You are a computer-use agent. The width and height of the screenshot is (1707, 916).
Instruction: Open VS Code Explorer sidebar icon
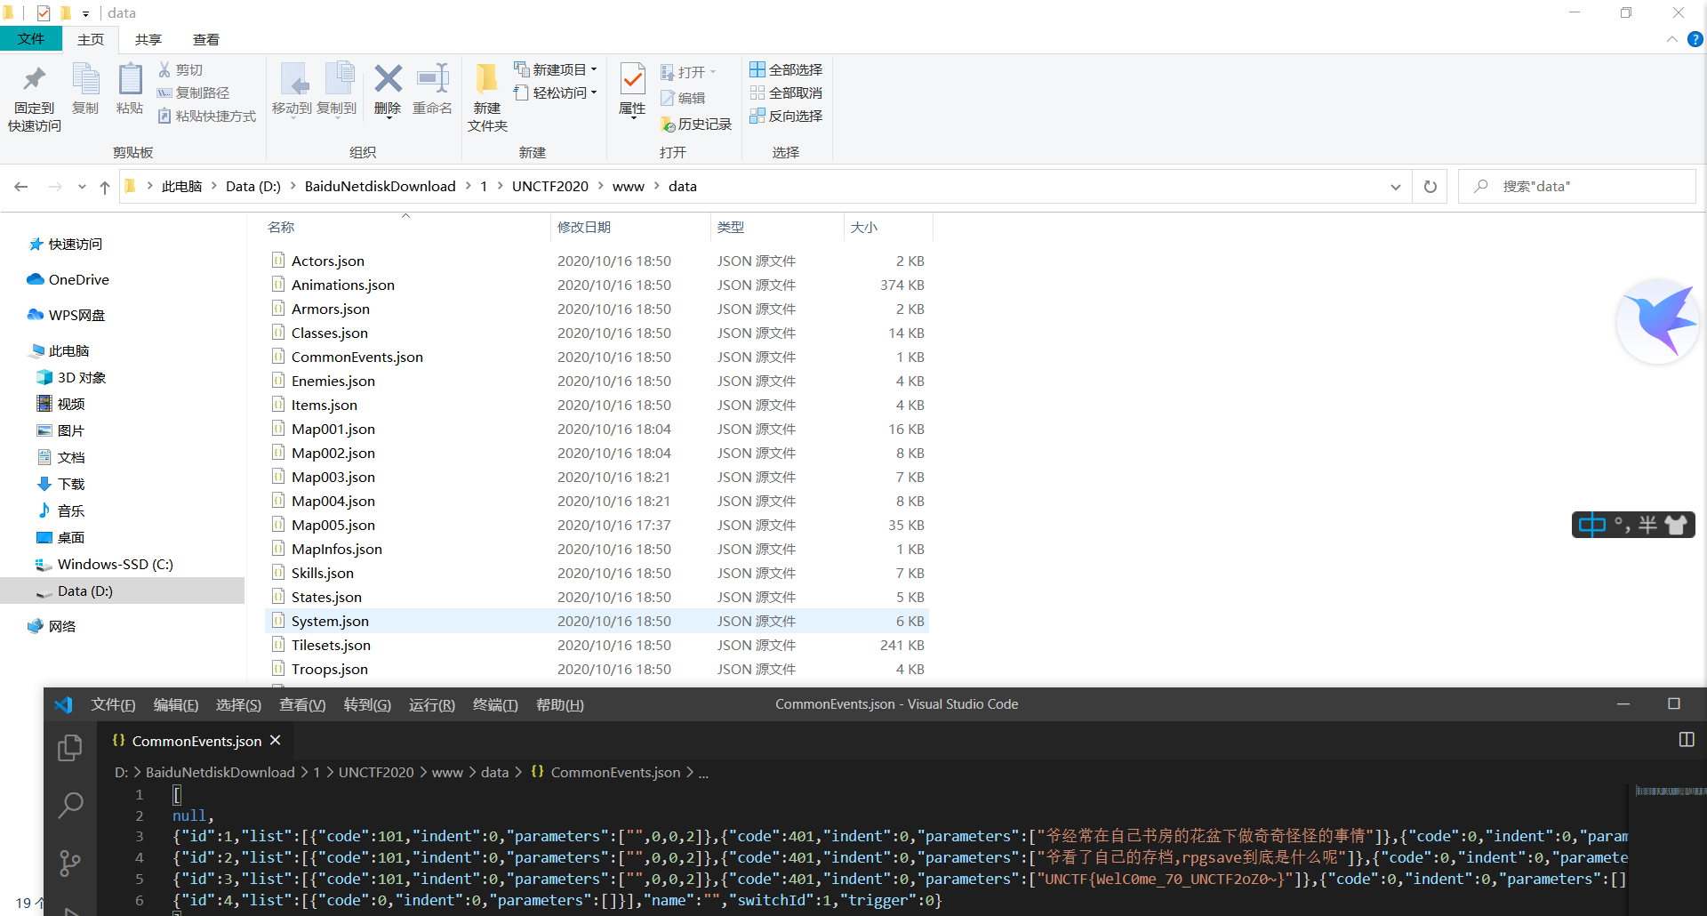coord(70,748)
